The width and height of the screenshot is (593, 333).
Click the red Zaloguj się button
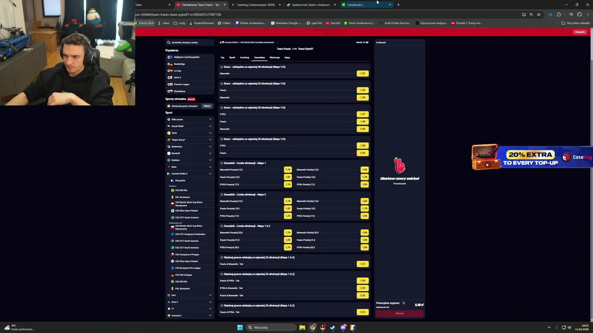click(x=580, y=32)
